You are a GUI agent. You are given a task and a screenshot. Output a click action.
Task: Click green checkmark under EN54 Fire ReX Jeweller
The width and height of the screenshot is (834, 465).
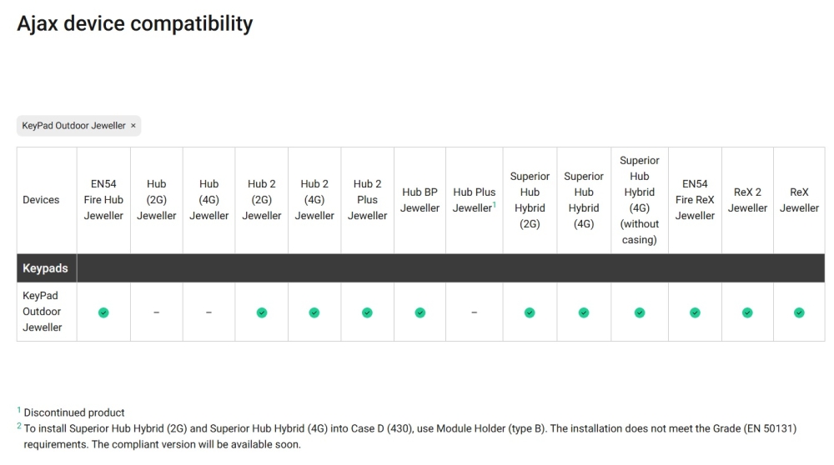[x=695, y=312]
